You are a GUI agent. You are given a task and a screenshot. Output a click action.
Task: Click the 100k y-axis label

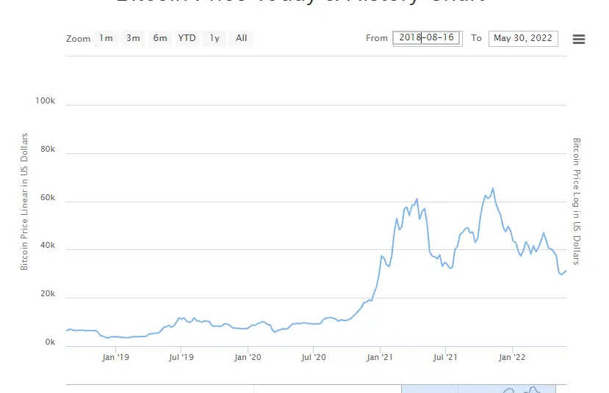(45, 100)
